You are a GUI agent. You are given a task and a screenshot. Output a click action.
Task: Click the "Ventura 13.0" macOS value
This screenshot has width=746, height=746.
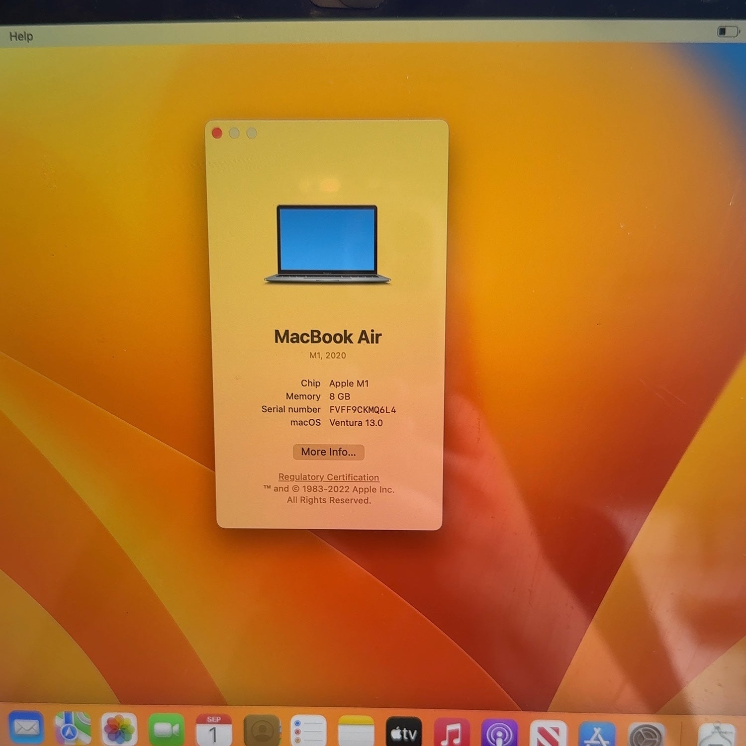point(356,423)
